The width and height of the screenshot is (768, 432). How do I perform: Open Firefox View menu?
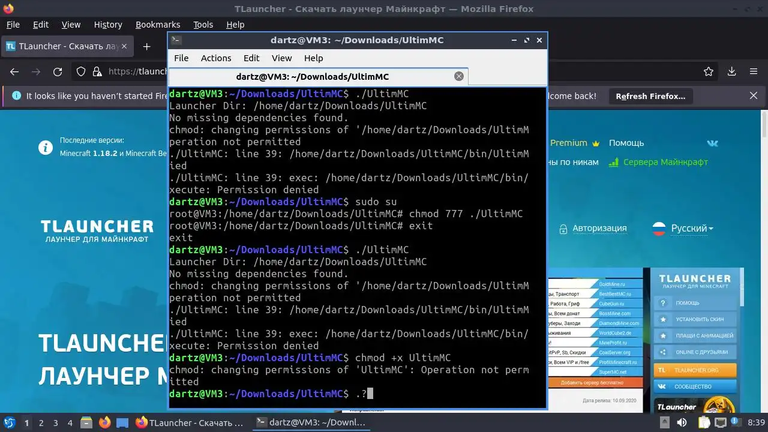71,25
